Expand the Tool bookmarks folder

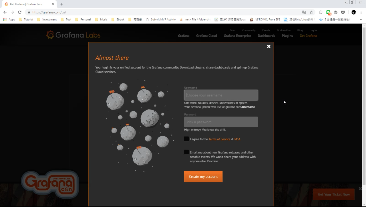[x=66, y=19]
